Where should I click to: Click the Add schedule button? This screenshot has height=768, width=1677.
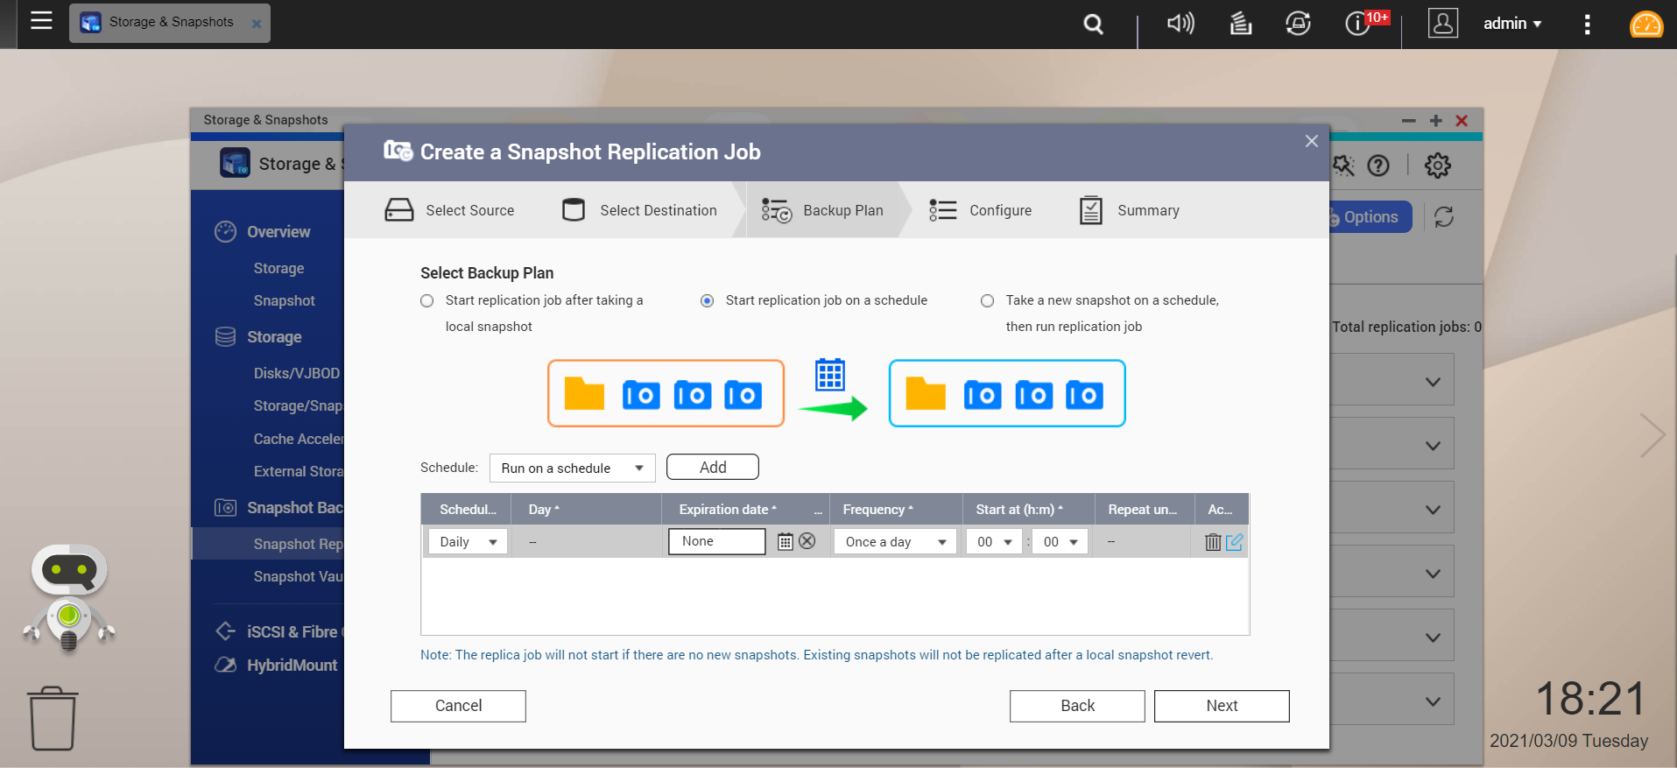[712, 468]
